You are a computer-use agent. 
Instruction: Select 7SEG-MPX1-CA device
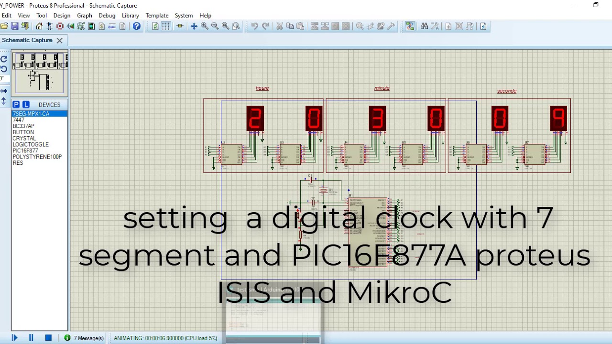pos(40,114)
